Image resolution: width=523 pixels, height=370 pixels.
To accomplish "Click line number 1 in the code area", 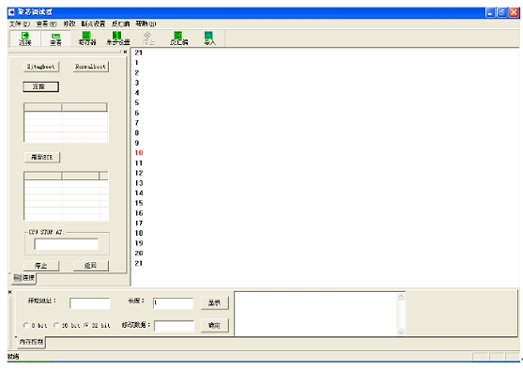I will pos(137,62).
